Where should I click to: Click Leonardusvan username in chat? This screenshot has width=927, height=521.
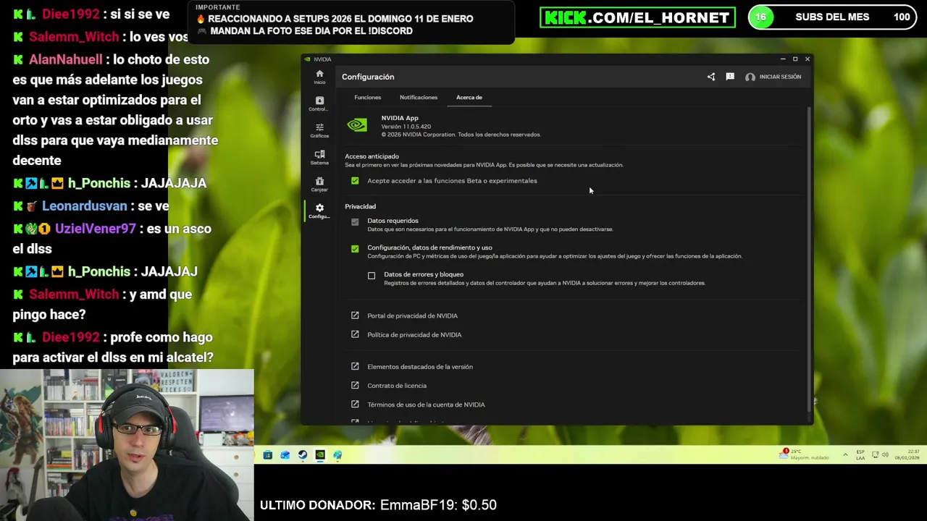click(84, 206)
